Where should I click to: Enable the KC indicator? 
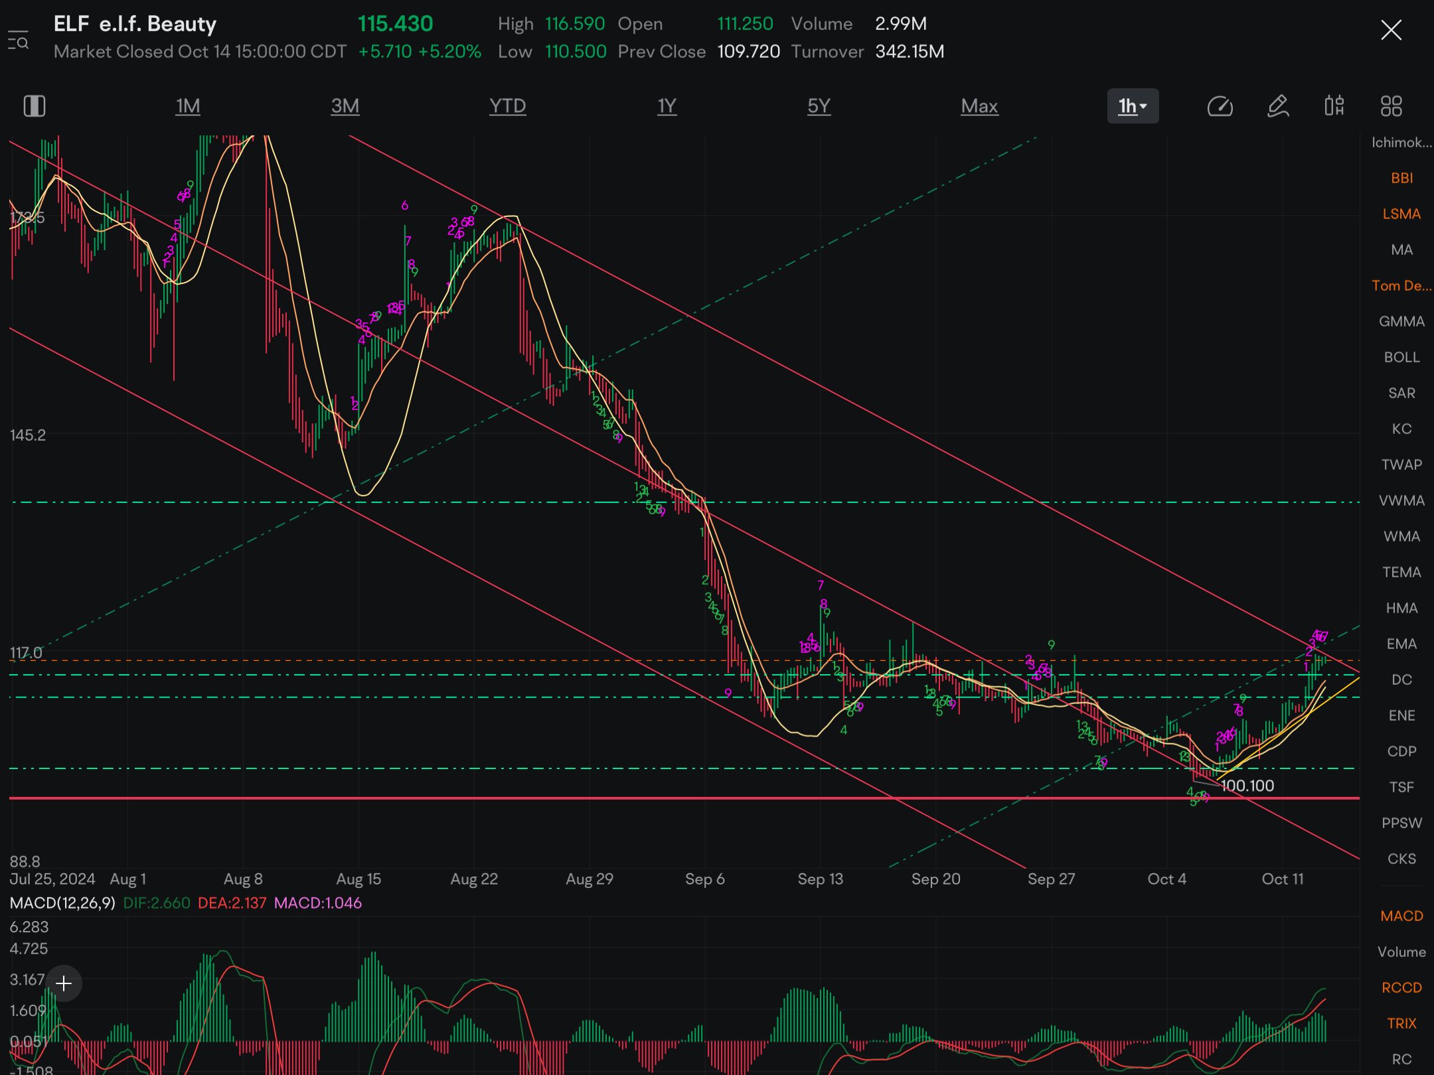click(x=1401, y=429)
